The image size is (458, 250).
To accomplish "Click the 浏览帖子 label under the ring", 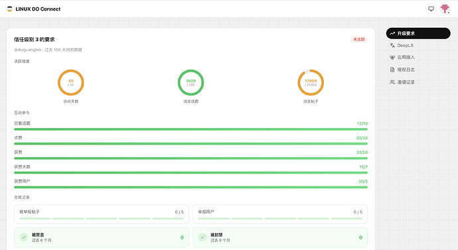I will coord(311,101).
